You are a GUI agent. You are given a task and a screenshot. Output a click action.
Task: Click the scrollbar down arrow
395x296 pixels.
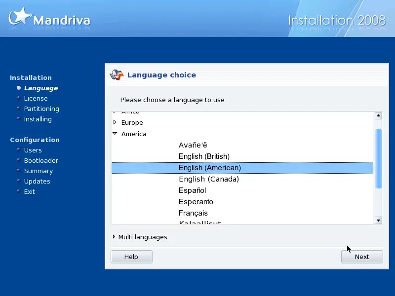click(379, 220)
